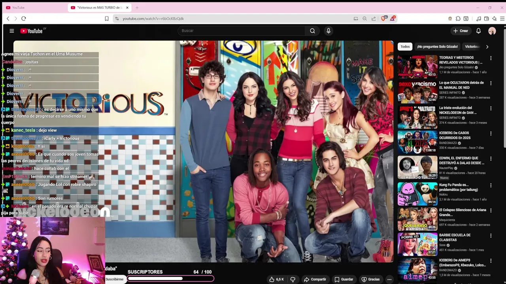Select the ¡No preguntes Solo Gózalo! chip
Screen dimensions: 506x284
click(437, 47)
